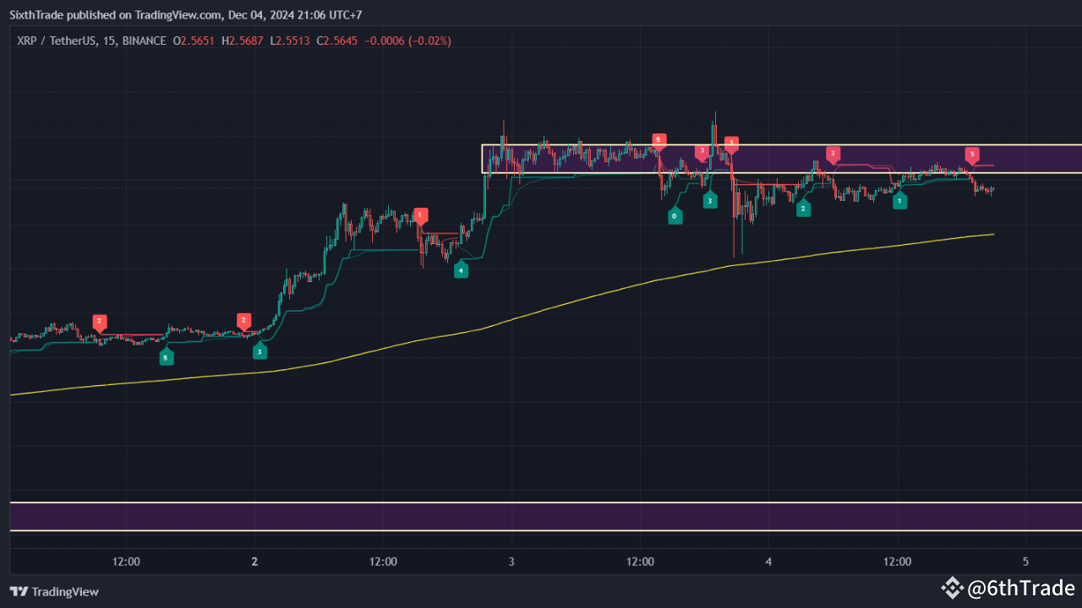Select the red sell marker labeled 5 above the range box
This screenshot has width=1082, height=608.
tap(659, 139)
